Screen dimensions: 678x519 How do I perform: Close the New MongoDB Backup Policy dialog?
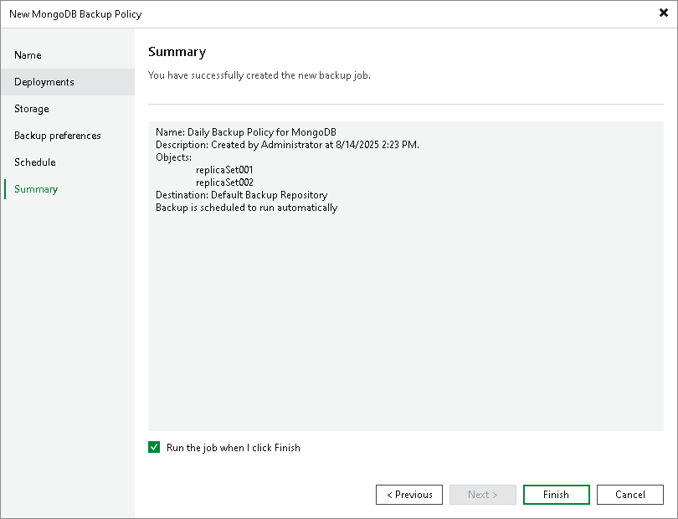click(663, 13)
